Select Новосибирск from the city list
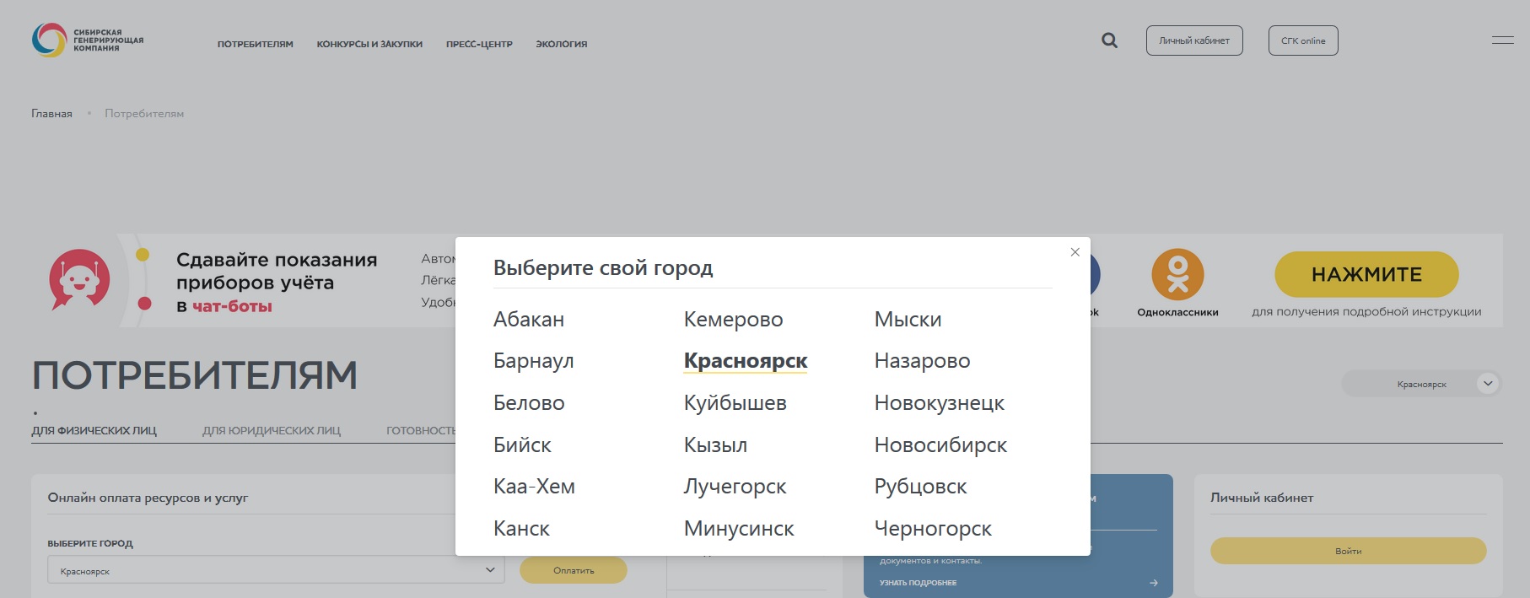 940,445
